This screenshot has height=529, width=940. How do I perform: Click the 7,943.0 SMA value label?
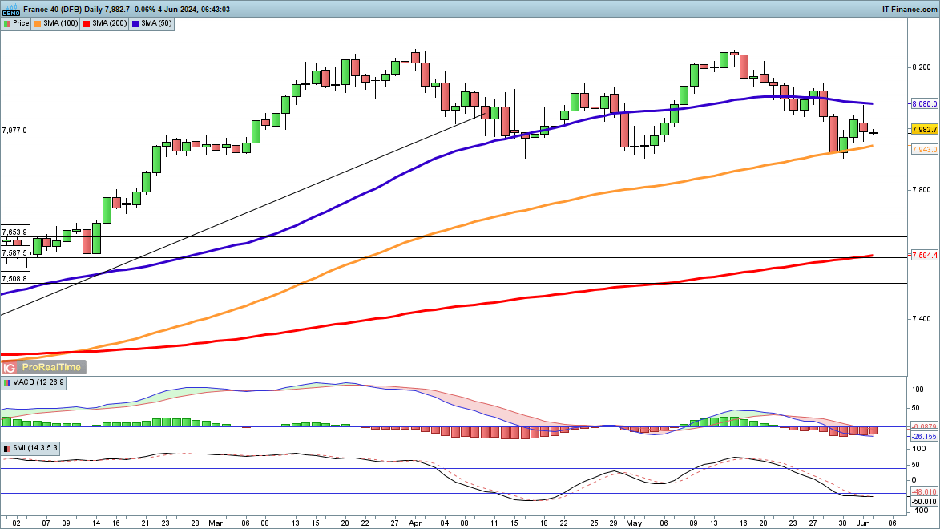pos(924,149)
